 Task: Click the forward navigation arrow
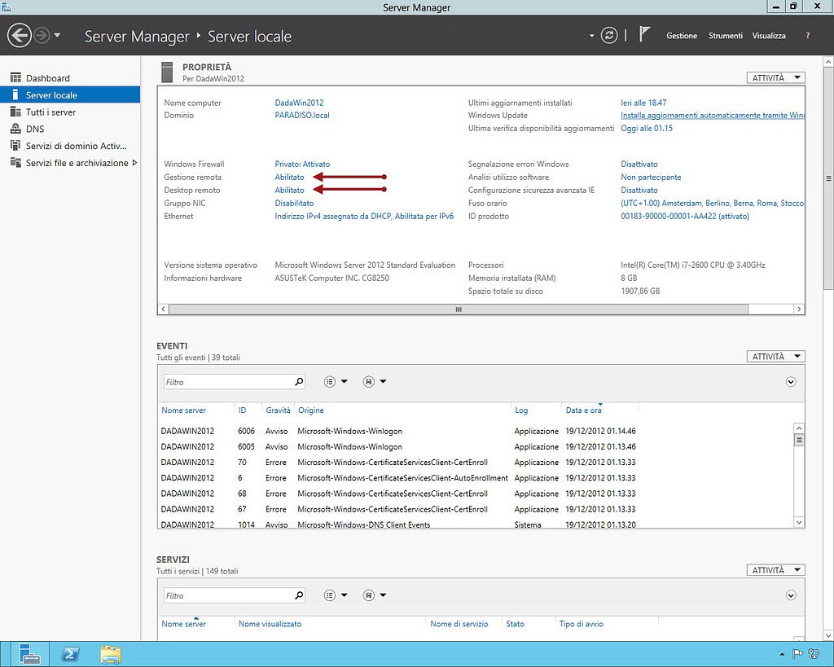tap(42, 36)
